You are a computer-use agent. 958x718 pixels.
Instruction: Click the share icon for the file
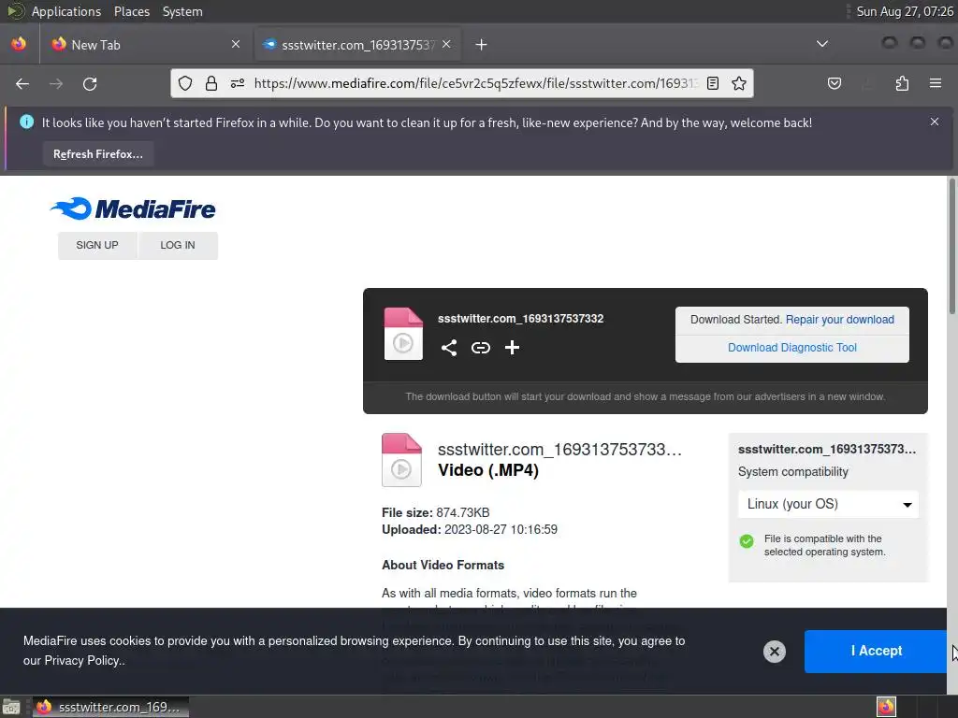(449, 348)
